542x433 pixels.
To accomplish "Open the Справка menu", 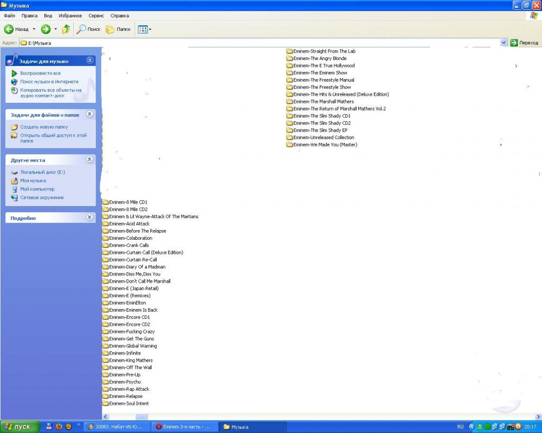I will click(x=120, y=16).
